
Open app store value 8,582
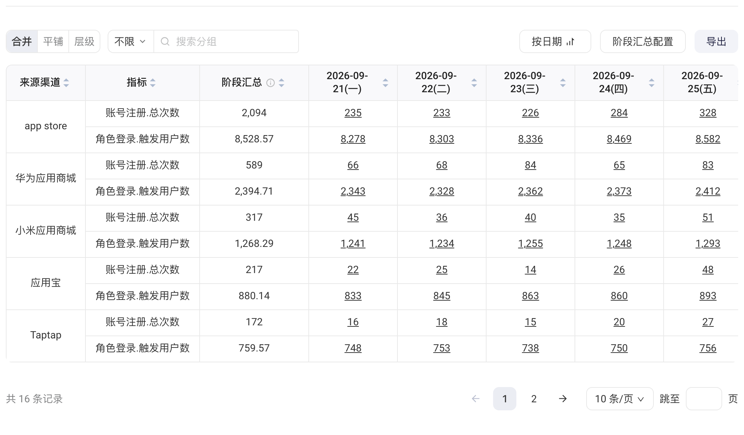tap(708, 139)
